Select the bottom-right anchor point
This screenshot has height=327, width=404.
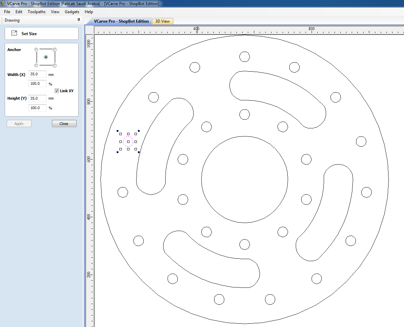click(55, 65)
